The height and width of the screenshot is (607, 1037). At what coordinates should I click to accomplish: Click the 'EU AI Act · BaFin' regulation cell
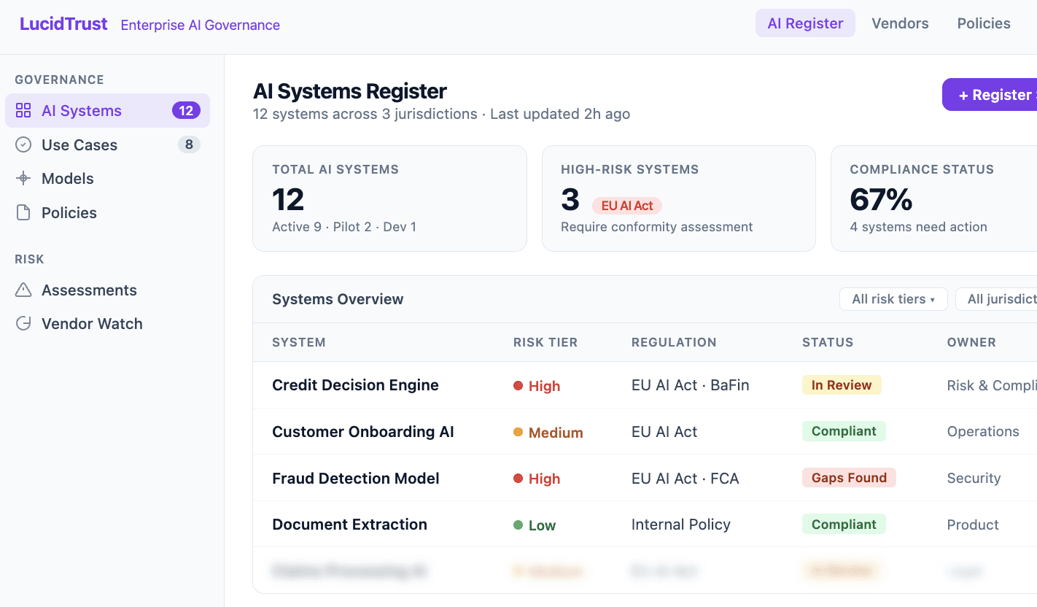click(691, 385)
